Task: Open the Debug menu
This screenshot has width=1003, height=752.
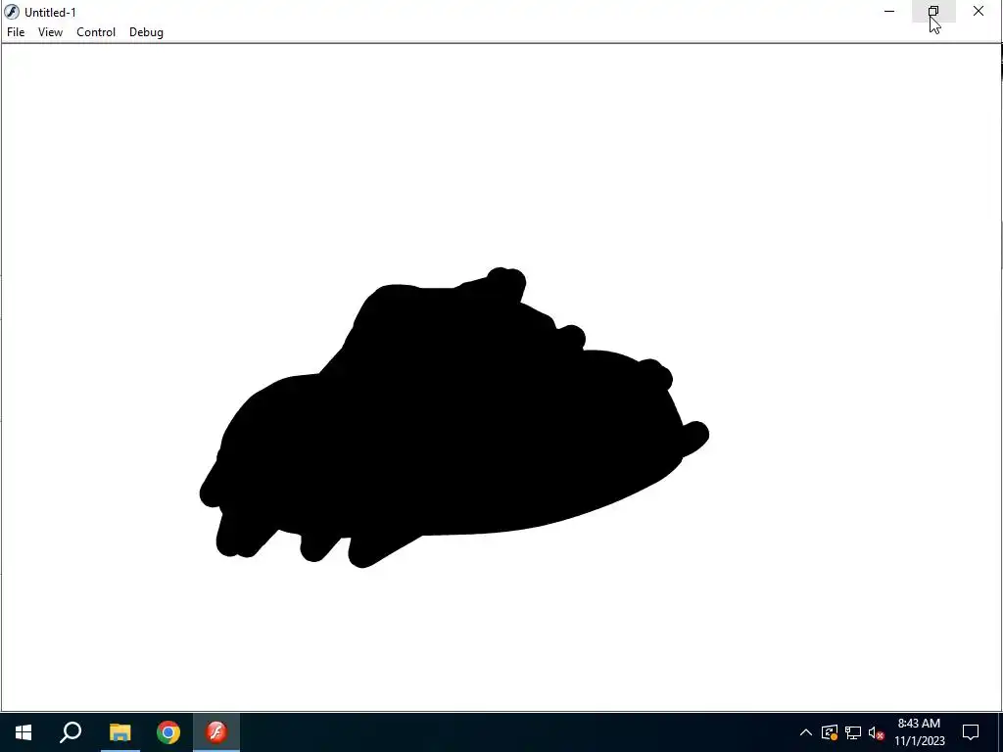Action: point(146,32)
